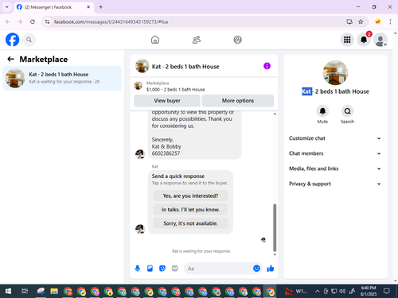The image size is (398, 298).
Task: Open the emoji picker smiley icon
Action: click(x=256, y=269)
